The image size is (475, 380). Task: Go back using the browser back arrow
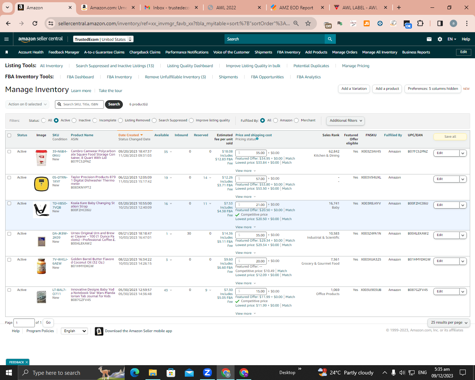pos(8,23)
